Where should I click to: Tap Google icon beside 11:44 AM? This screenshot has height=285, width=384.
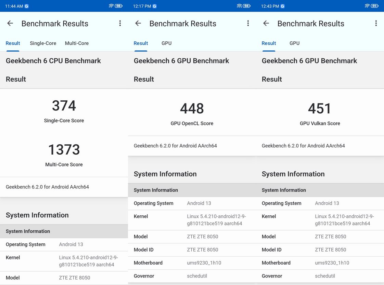point(26,6)
